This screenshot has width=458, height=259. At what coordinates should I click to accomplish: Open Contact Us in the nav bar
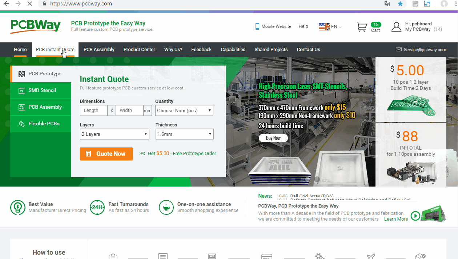point(309,50)
